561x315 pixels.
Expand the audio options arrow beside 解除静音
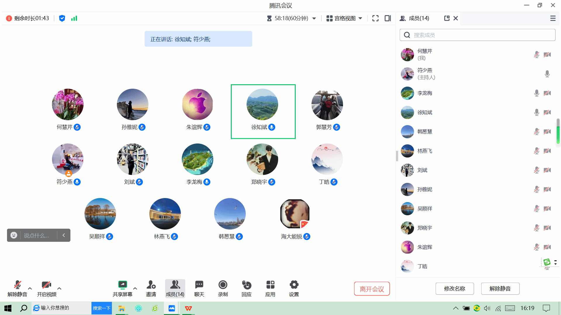[x=30, y=288]
